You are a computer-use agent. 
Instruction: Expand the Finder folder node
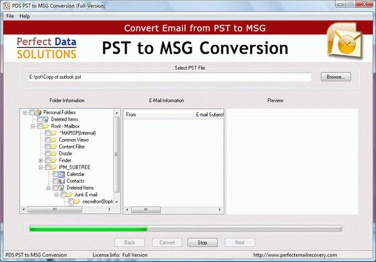(x=41, y=161)
